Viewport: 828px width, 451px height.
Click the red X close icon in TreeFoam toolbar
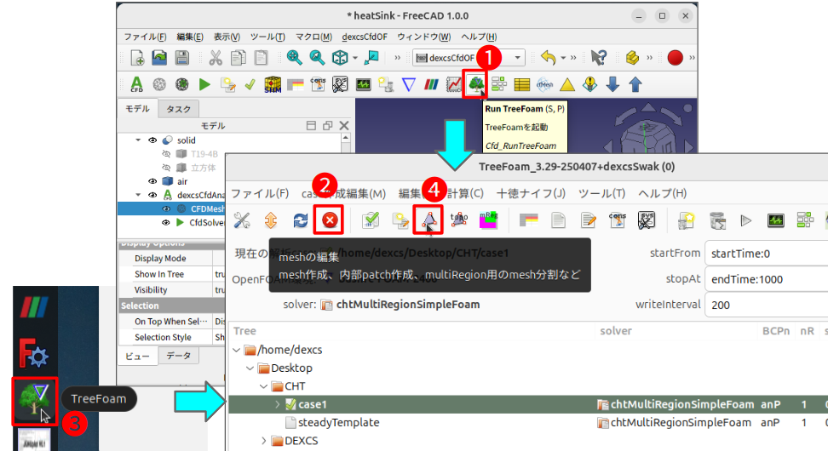point(330,220)
